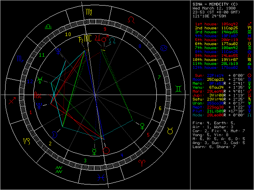This screenshot has height=190, width=254.
Task: Click house number 12 in the wheel
Action: click(x=30, y=82)
